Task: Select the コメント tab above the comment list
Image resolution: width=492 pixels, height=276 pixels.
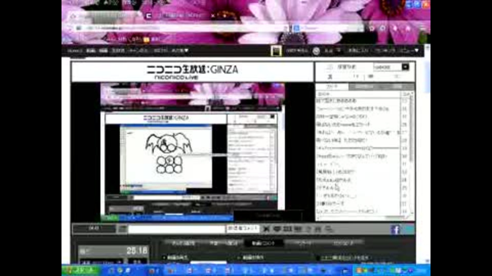Action: coord(332,87)
